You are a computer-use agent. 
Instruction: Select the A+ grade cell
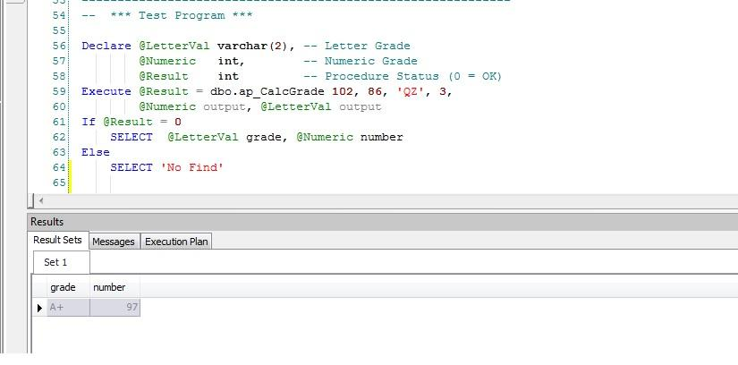pyautogui.click(x=68, y=308)
